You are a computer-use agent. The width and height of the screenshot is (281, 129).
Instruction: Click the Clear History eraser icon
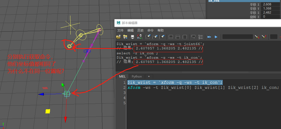[x=148, y=37]
